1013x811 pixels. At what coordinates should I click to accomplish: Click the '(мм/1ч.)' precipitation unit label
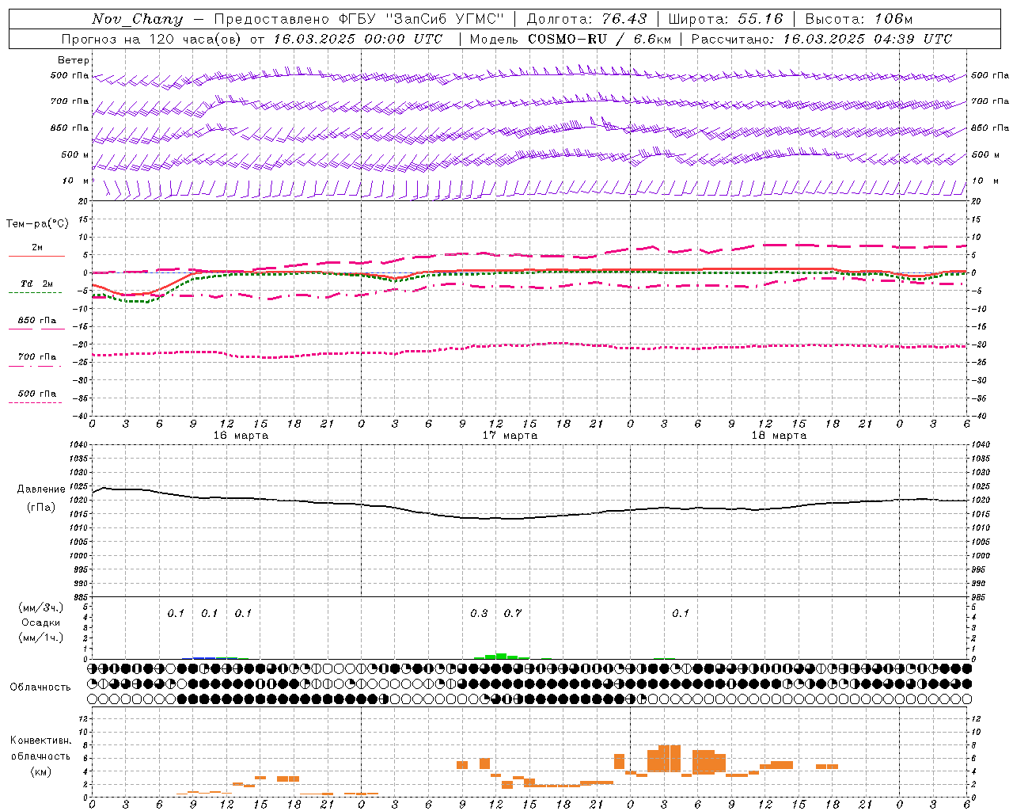(40, 638)
